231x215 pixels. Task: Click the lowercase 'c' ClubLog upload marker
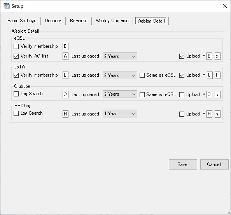pyautogui.click(x=217, y=94)
